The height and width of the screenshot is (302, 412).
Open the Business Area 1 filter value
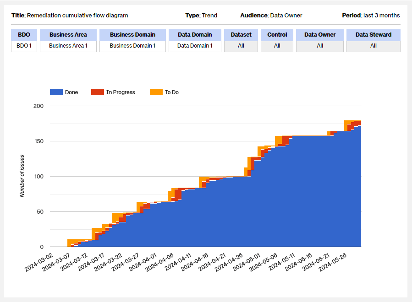(68, 46)
